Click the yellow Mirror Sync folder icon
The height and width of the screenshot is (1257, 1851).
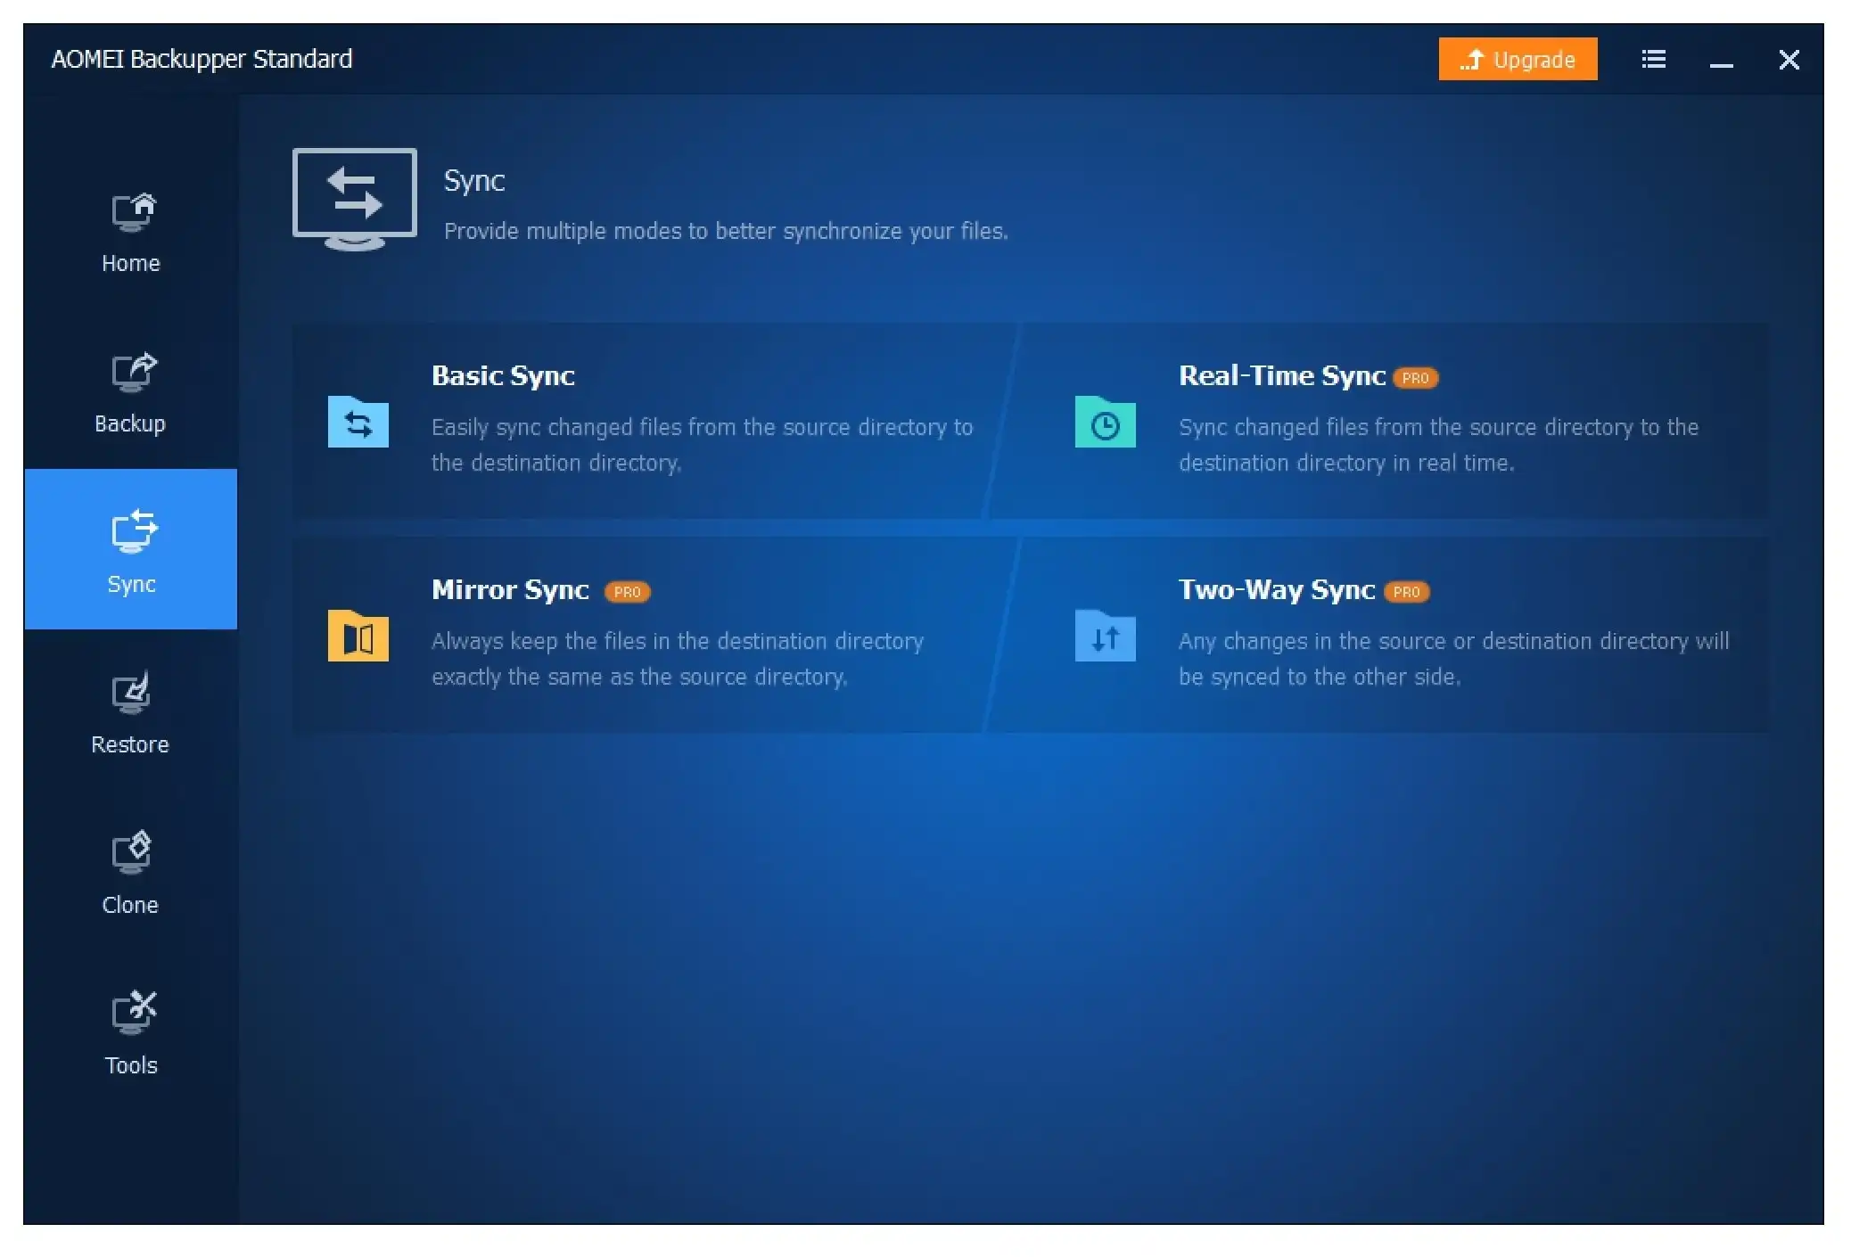[x=358, y=635]
